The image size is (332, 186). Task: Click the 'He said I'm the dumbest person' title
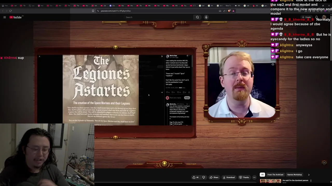tap(295, 181)
